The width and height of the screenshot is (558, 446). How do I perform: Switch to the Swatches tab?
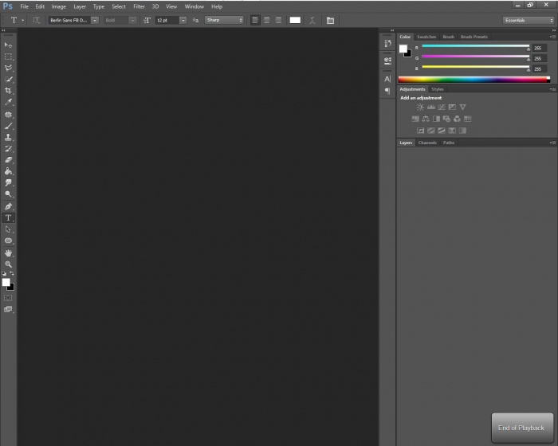pos(426,37)
